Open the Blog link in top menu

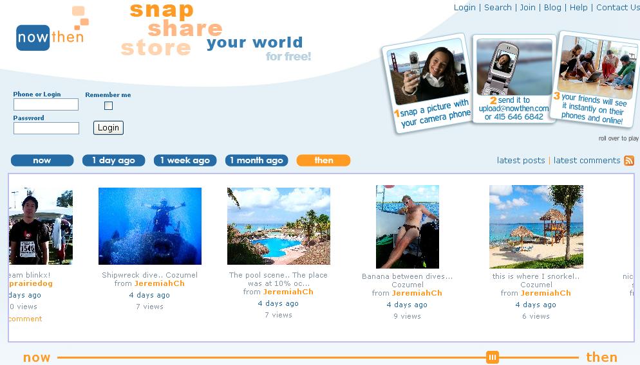(552, 7)
